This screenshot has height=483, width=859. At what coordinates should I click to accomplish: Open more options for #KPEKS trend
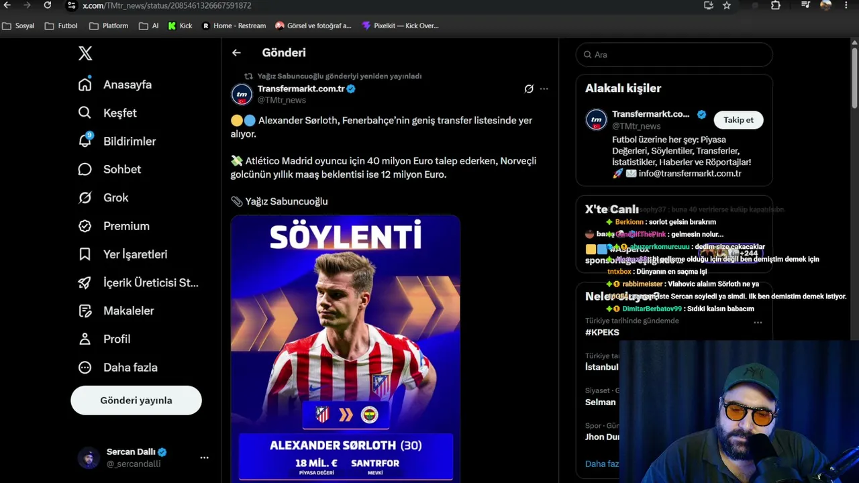point(758,322)
